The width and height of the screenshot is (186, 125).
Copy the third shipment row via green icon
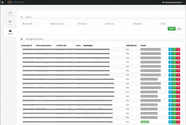[x=174, y=58]
